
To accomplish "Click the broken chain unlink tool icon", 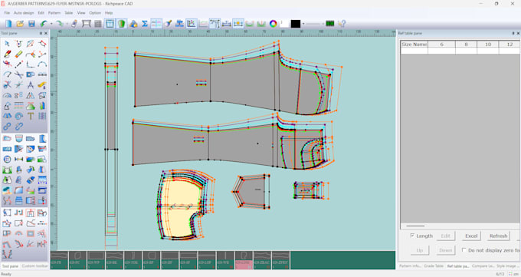I will point(18,126).
